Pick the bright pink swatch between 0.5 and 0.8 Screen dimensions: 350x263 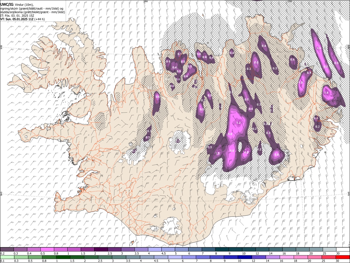point(47,249)
